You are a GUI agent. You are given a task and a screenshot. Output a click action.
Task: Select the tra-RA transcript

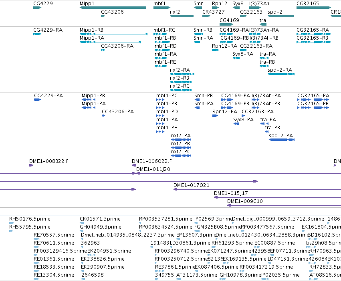(264, 58)
